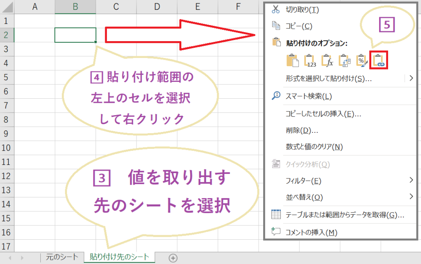
Task: Select the Transpose paste option icon
Action: tap(344, 60)
